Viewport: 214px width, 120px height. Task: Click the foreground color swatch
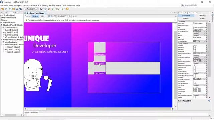(194, 29)
